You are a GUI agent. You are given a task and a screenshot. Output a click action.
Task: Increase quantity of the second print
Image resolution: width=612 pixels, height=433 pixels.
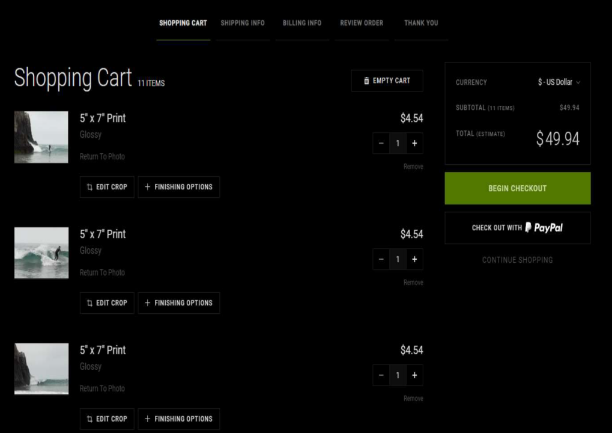(414, 259)
